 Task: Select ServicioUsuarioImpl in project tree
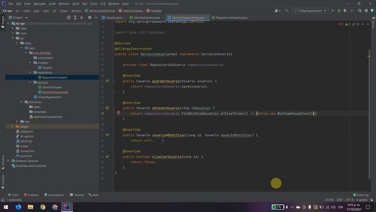(55, 92)
